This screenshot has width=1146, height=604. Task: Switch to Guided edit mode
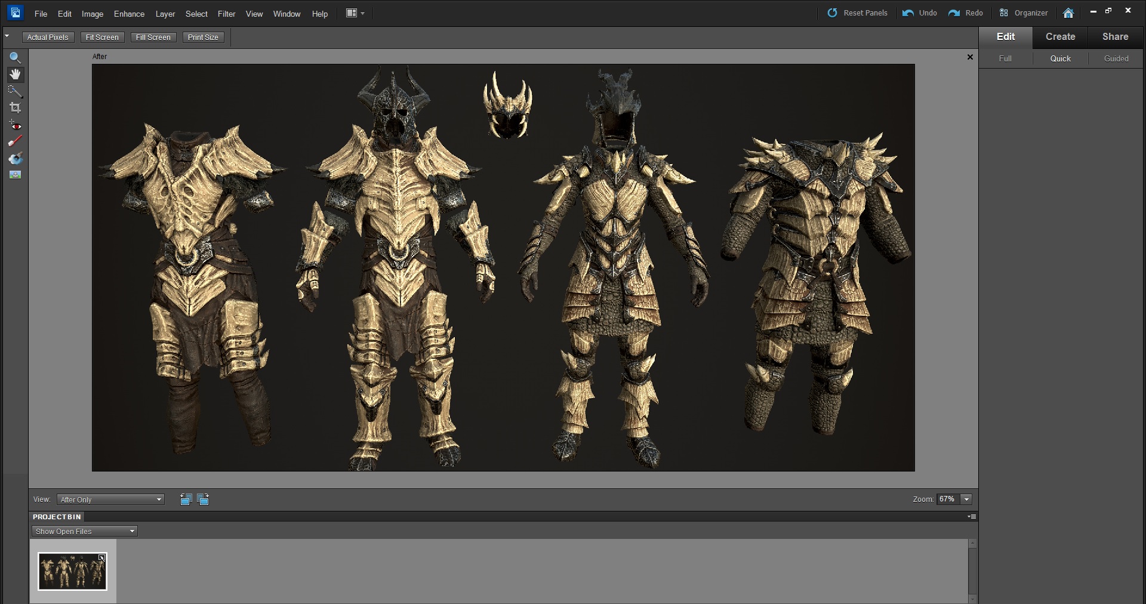point(1116,58)
